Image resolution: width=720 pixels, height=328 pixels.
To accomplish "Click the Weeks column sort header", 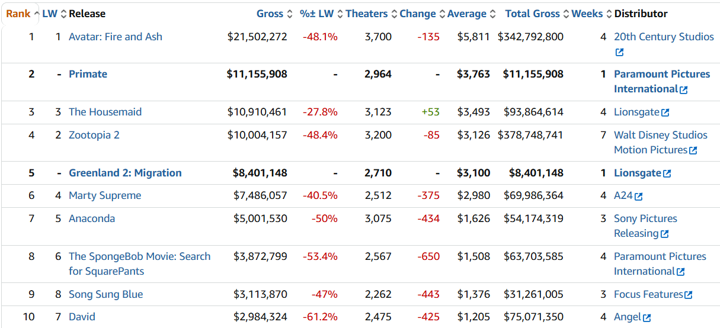I will pyautogui.click(x=587, y=14).
